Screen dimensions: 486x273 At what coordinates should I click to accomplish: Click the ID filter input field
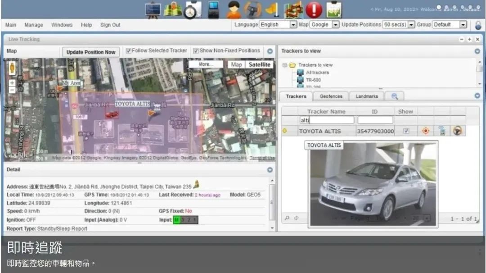pyautogui.click(x=375, y=120)
